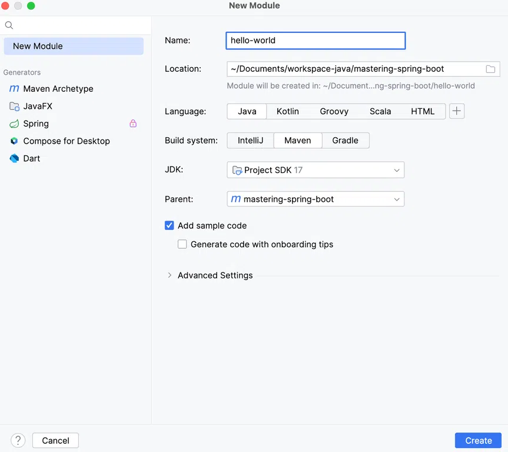Open the JDK dropdown arrow
The width and height of the screenshot is (508, 452).
[397, 170]
